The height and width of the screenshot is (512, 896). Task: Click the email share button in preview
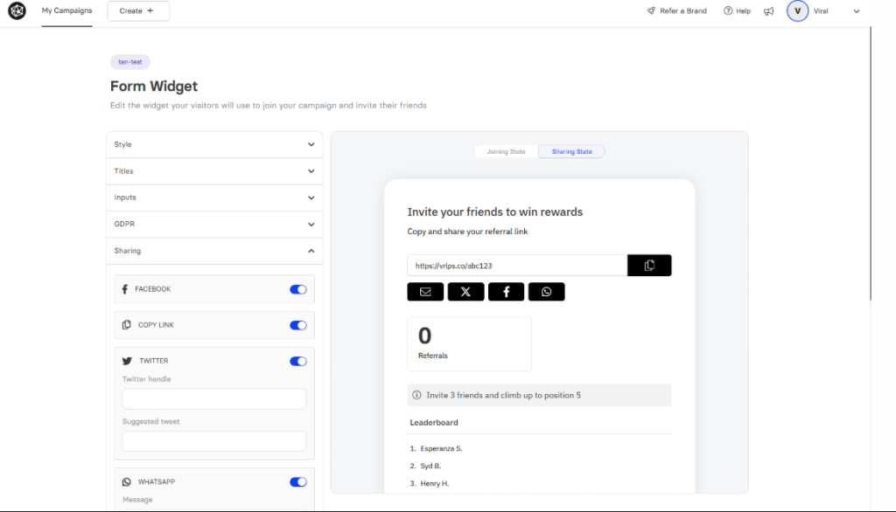(x=425, y=292)
